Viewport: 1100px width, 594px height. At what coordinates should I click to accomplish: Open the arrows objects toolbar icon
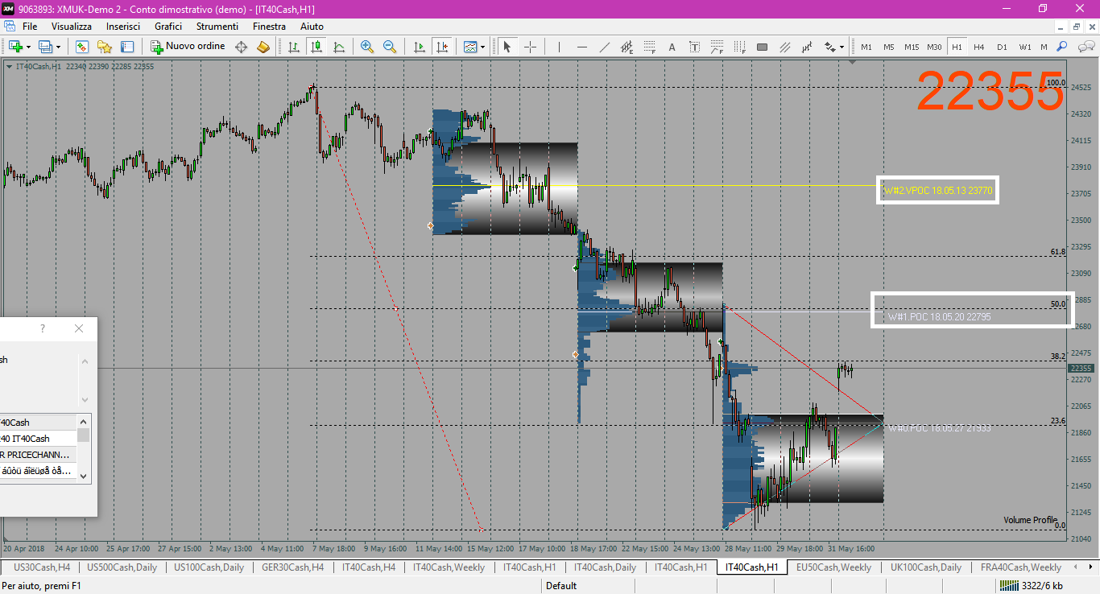[x=829, y=47]
